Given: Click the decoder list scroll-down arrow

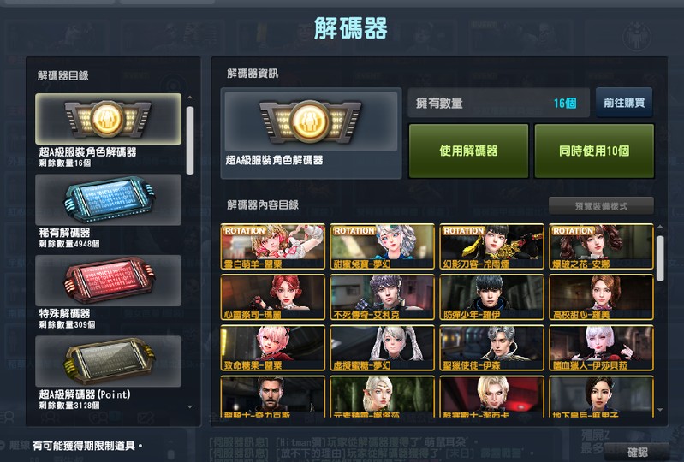Looking at the screenshot, I should pos(190,406).
